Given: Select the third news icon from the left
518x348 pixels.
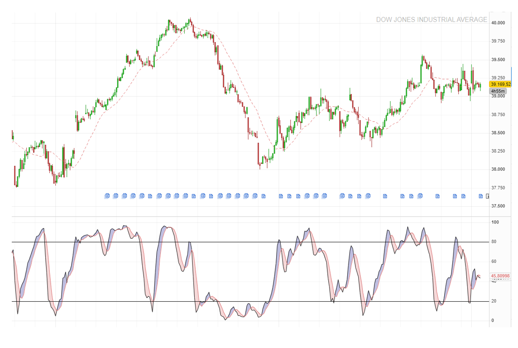Looking at the screenshot, I should point(124,196).
